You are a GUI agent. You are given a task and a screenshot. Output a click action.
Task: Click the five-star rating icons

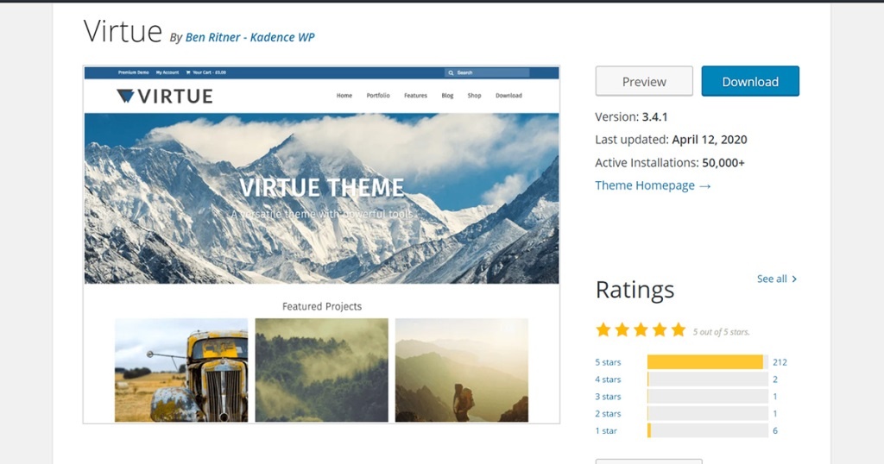[x=641, y=329]
